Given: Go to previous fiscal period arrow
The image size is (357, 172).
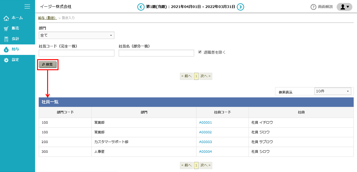Looking at the screenshot, I should pyautogui.click(x=141, y=7).
